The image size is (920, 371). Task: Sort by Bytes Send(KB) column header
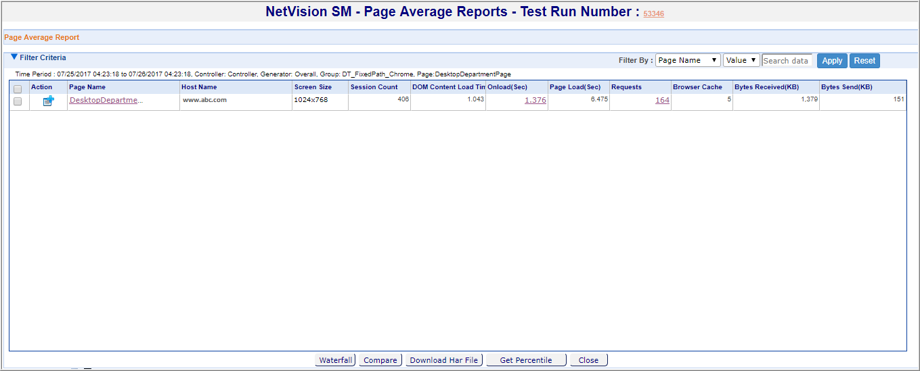(x=862, y=87)
